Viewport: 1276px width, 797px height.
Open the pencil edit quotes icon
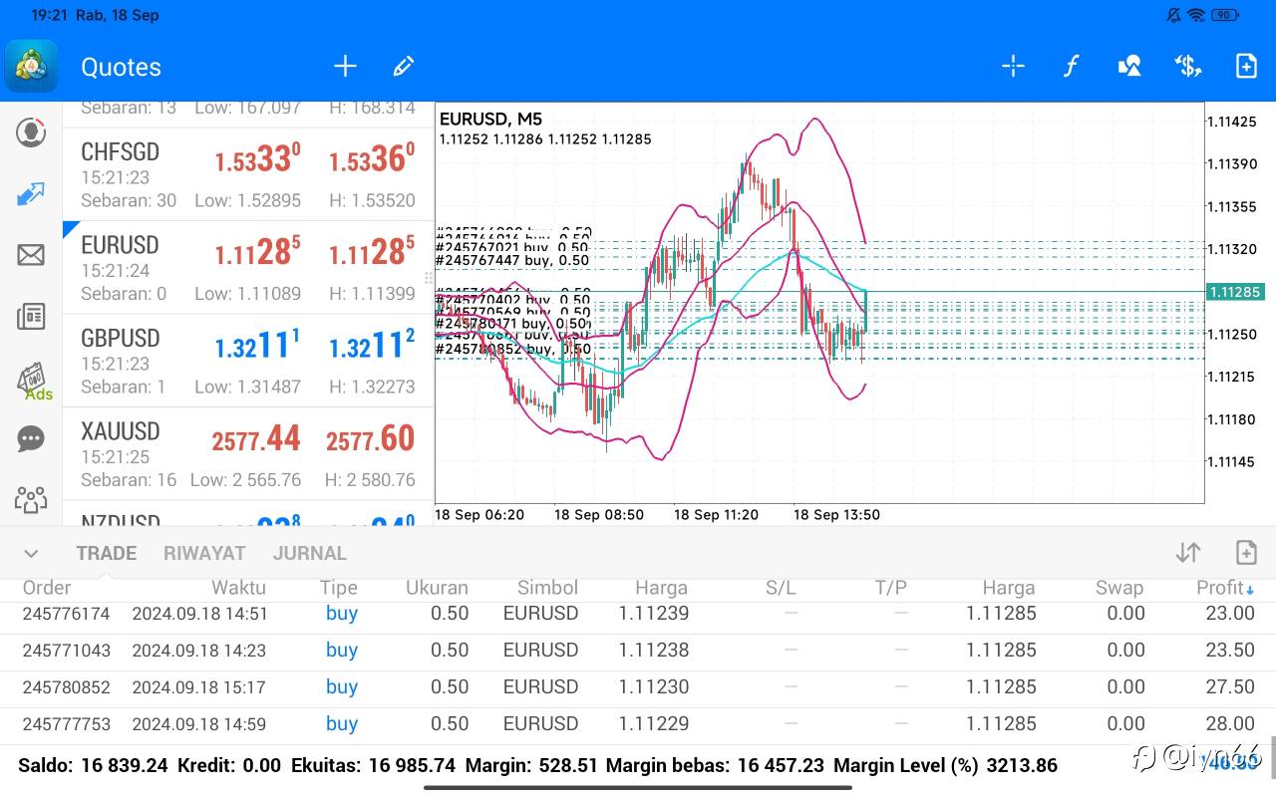click(x=403, y=67)
